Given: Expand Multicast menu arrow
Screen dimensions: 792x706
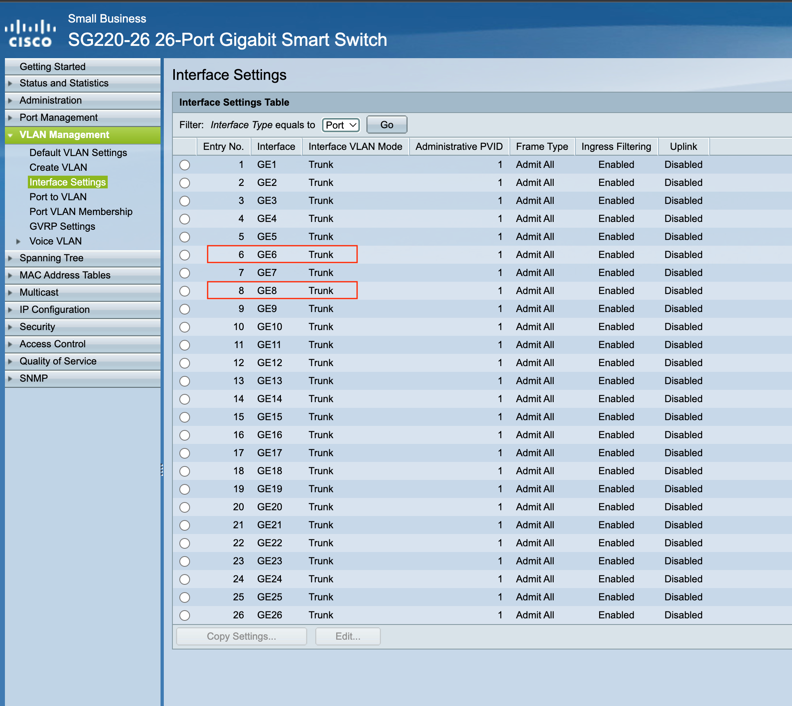Looking at the screenshot, I should [10, 293].
